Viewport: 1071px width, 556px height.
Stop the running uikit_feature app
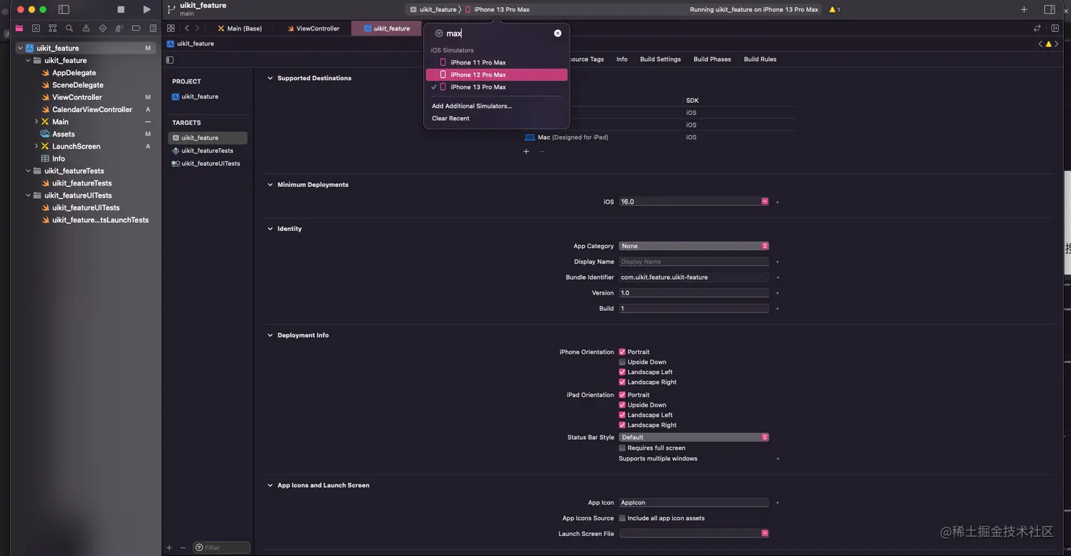(x=120, y=9)
